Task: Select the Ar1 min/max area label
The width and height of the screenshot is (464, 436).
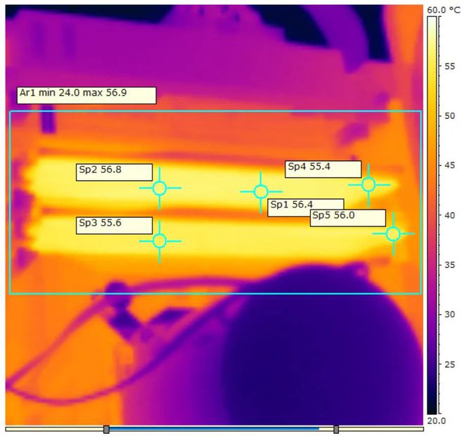Action: (x=86, y=95)
